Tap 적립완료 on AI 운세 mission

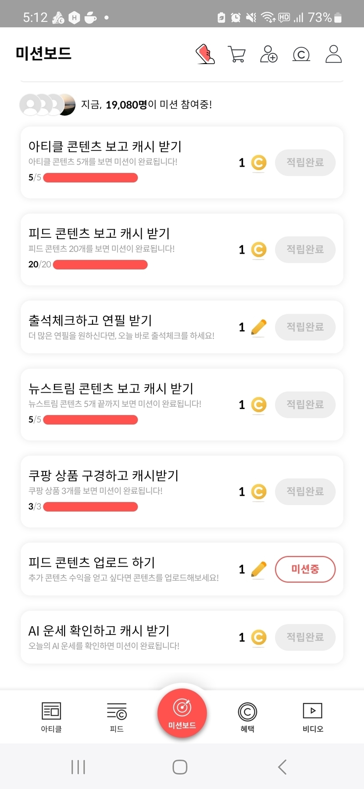(x=305, y=637)
